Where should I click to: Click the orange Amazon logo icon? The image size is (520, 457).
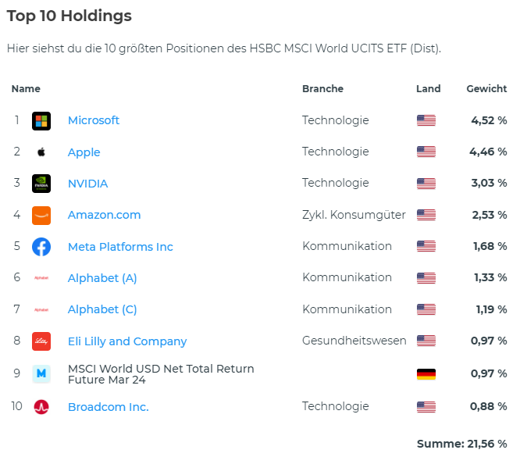(41, 216)
